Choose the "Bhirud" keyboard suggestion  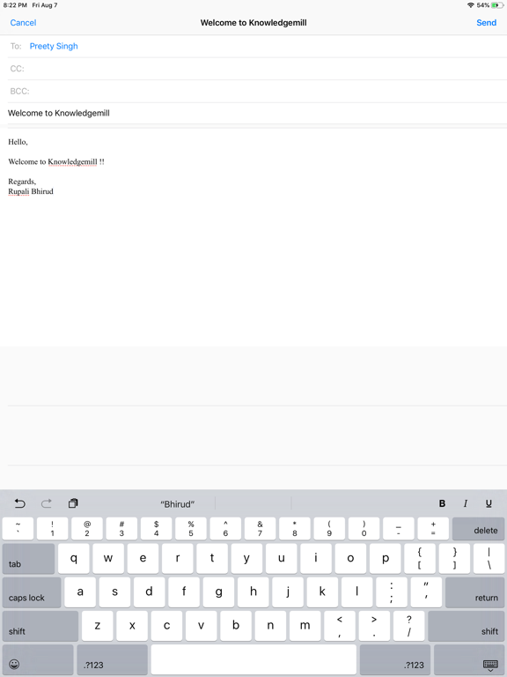click(178, 504)
